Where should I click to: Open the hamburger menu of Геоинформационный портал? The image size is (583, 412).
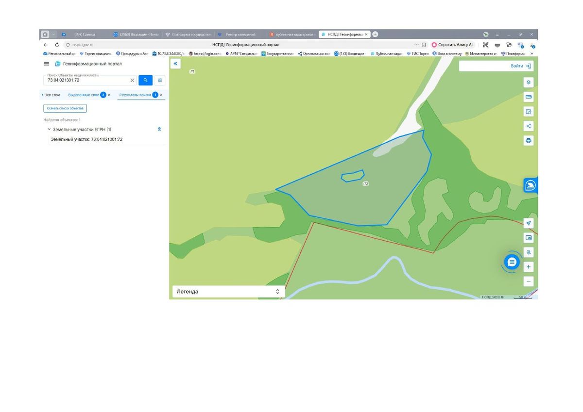pos(47,64)
